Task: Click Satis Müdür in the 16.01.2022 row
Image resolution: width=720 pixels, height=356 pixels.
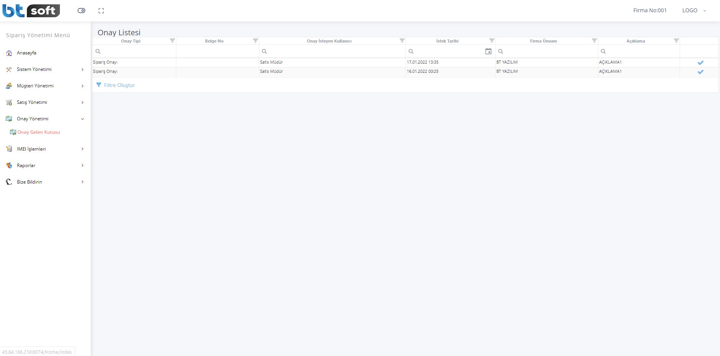Action: pyautogui.click(x=271, y=71)
